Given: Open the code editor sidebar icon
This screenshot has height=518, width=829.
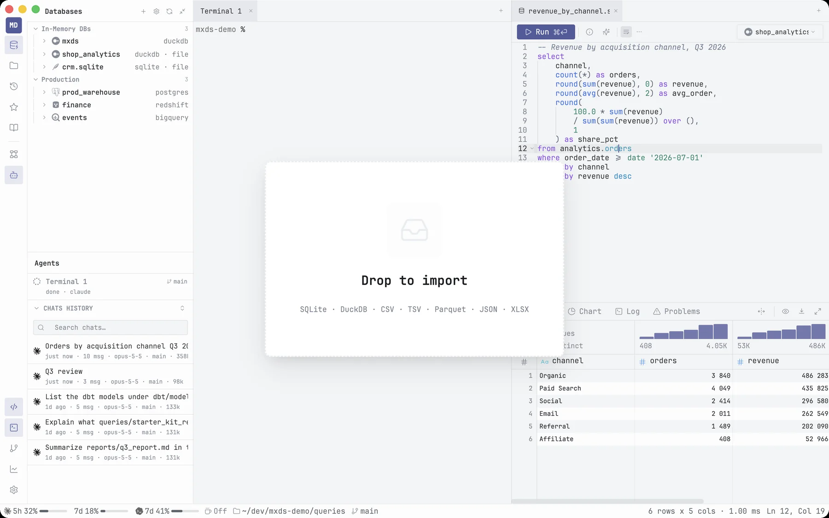Looking at the screenshot, I should coord(14,407).
